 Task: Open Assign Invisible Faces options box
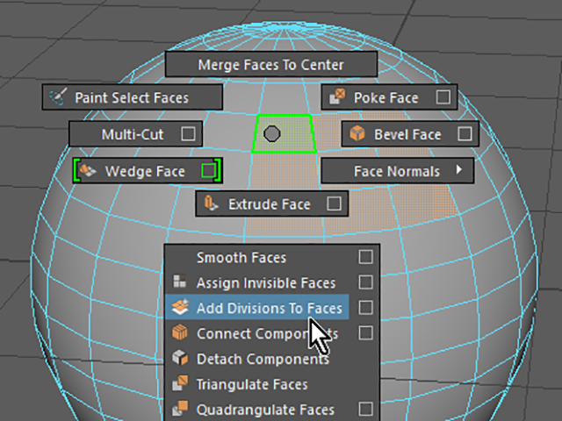click(x=365, y=282)
